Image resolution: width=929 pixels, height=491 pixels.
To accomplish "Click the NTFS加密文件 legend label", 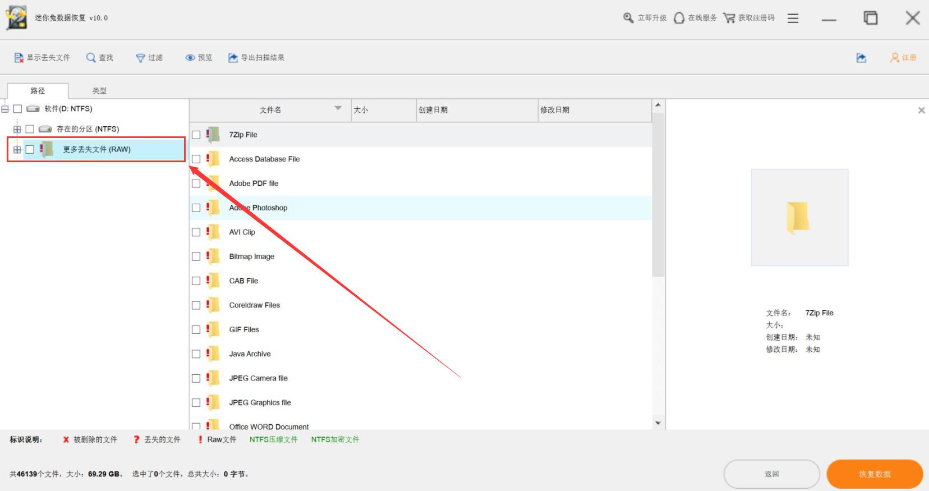I will [x=335, y=439].
